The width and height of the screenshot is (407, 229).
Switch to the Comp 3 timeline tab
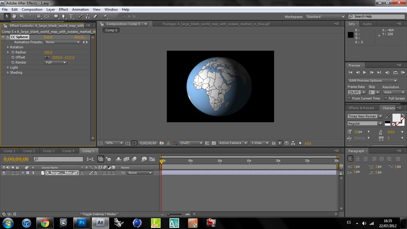click(49, 151)
